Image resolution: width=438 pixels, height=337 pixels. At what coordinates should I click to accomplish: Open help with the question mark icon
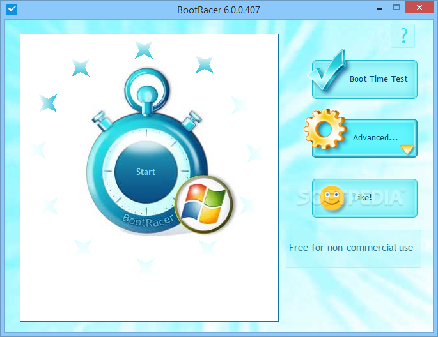pyautogui.click(x=403, y=36)
